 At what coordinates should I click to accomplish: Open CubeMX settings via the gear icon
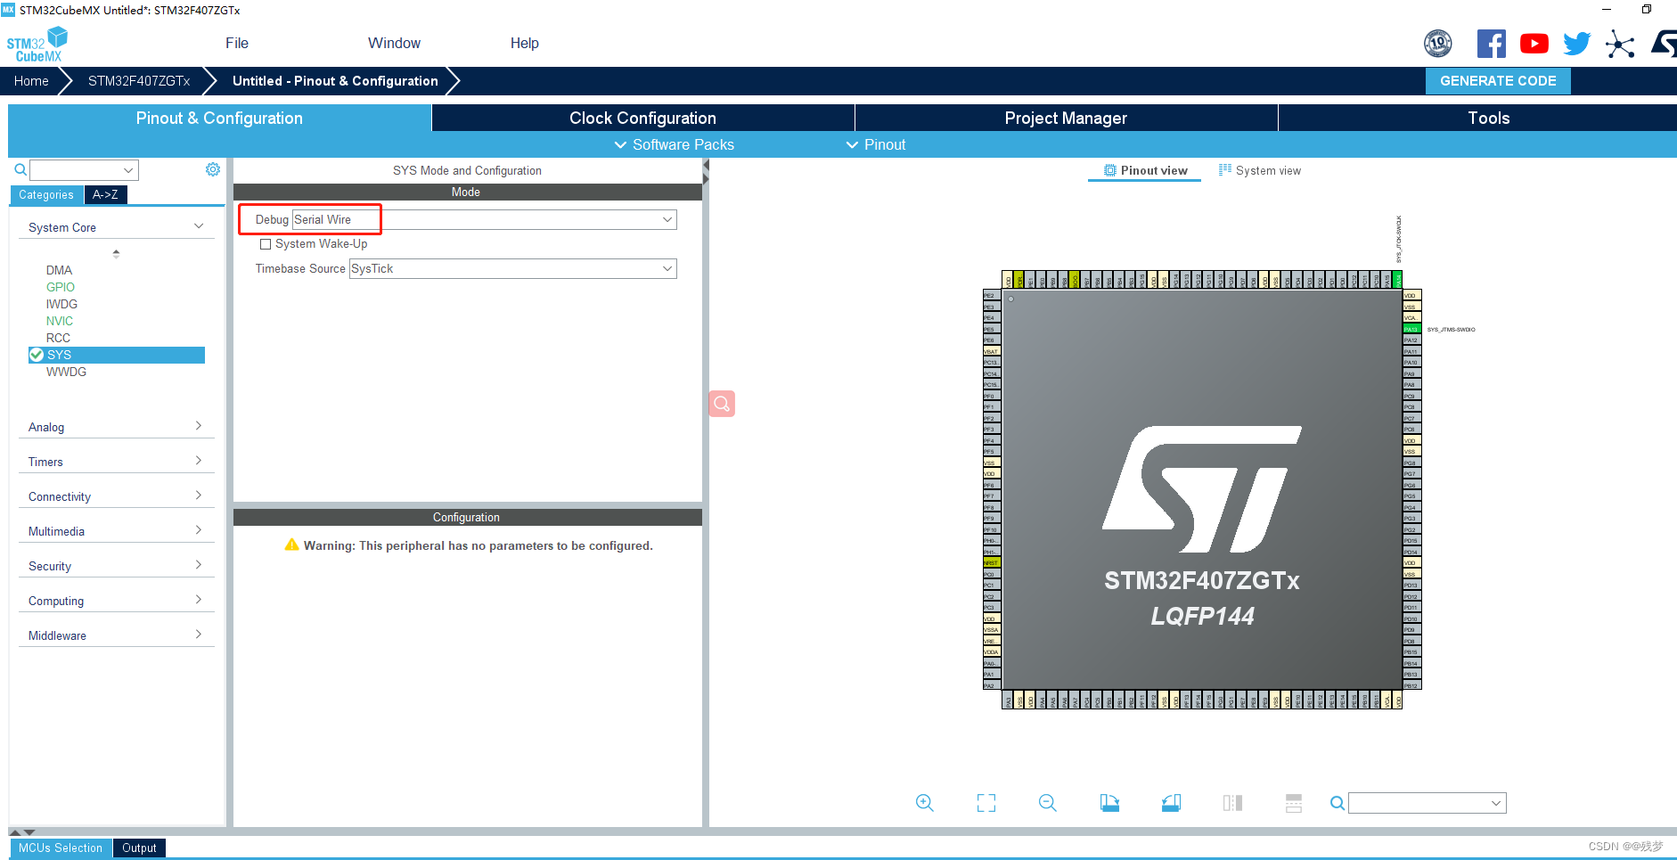212,168
